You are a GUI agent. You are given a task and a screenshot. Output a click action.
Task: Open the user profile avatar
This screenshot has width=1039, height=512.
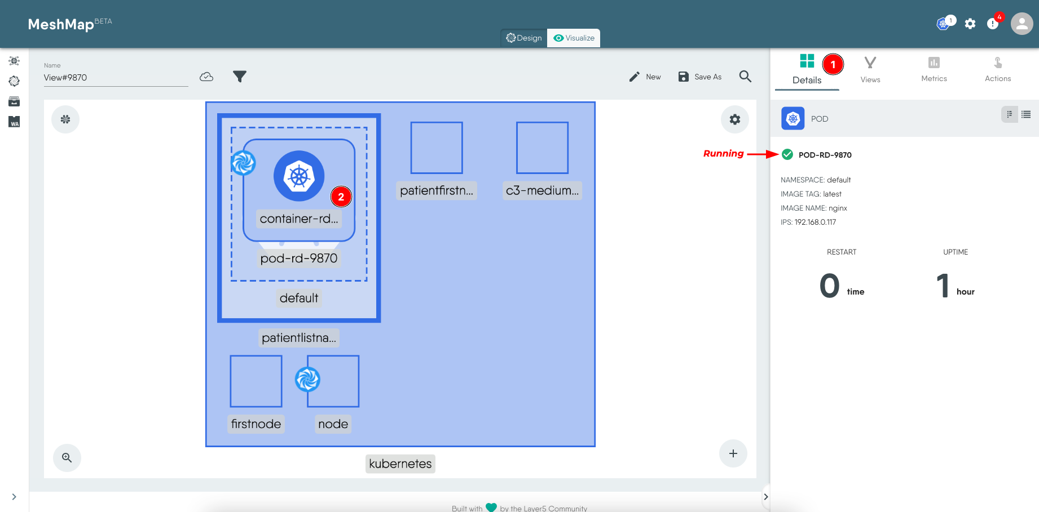click(1022, 24)
